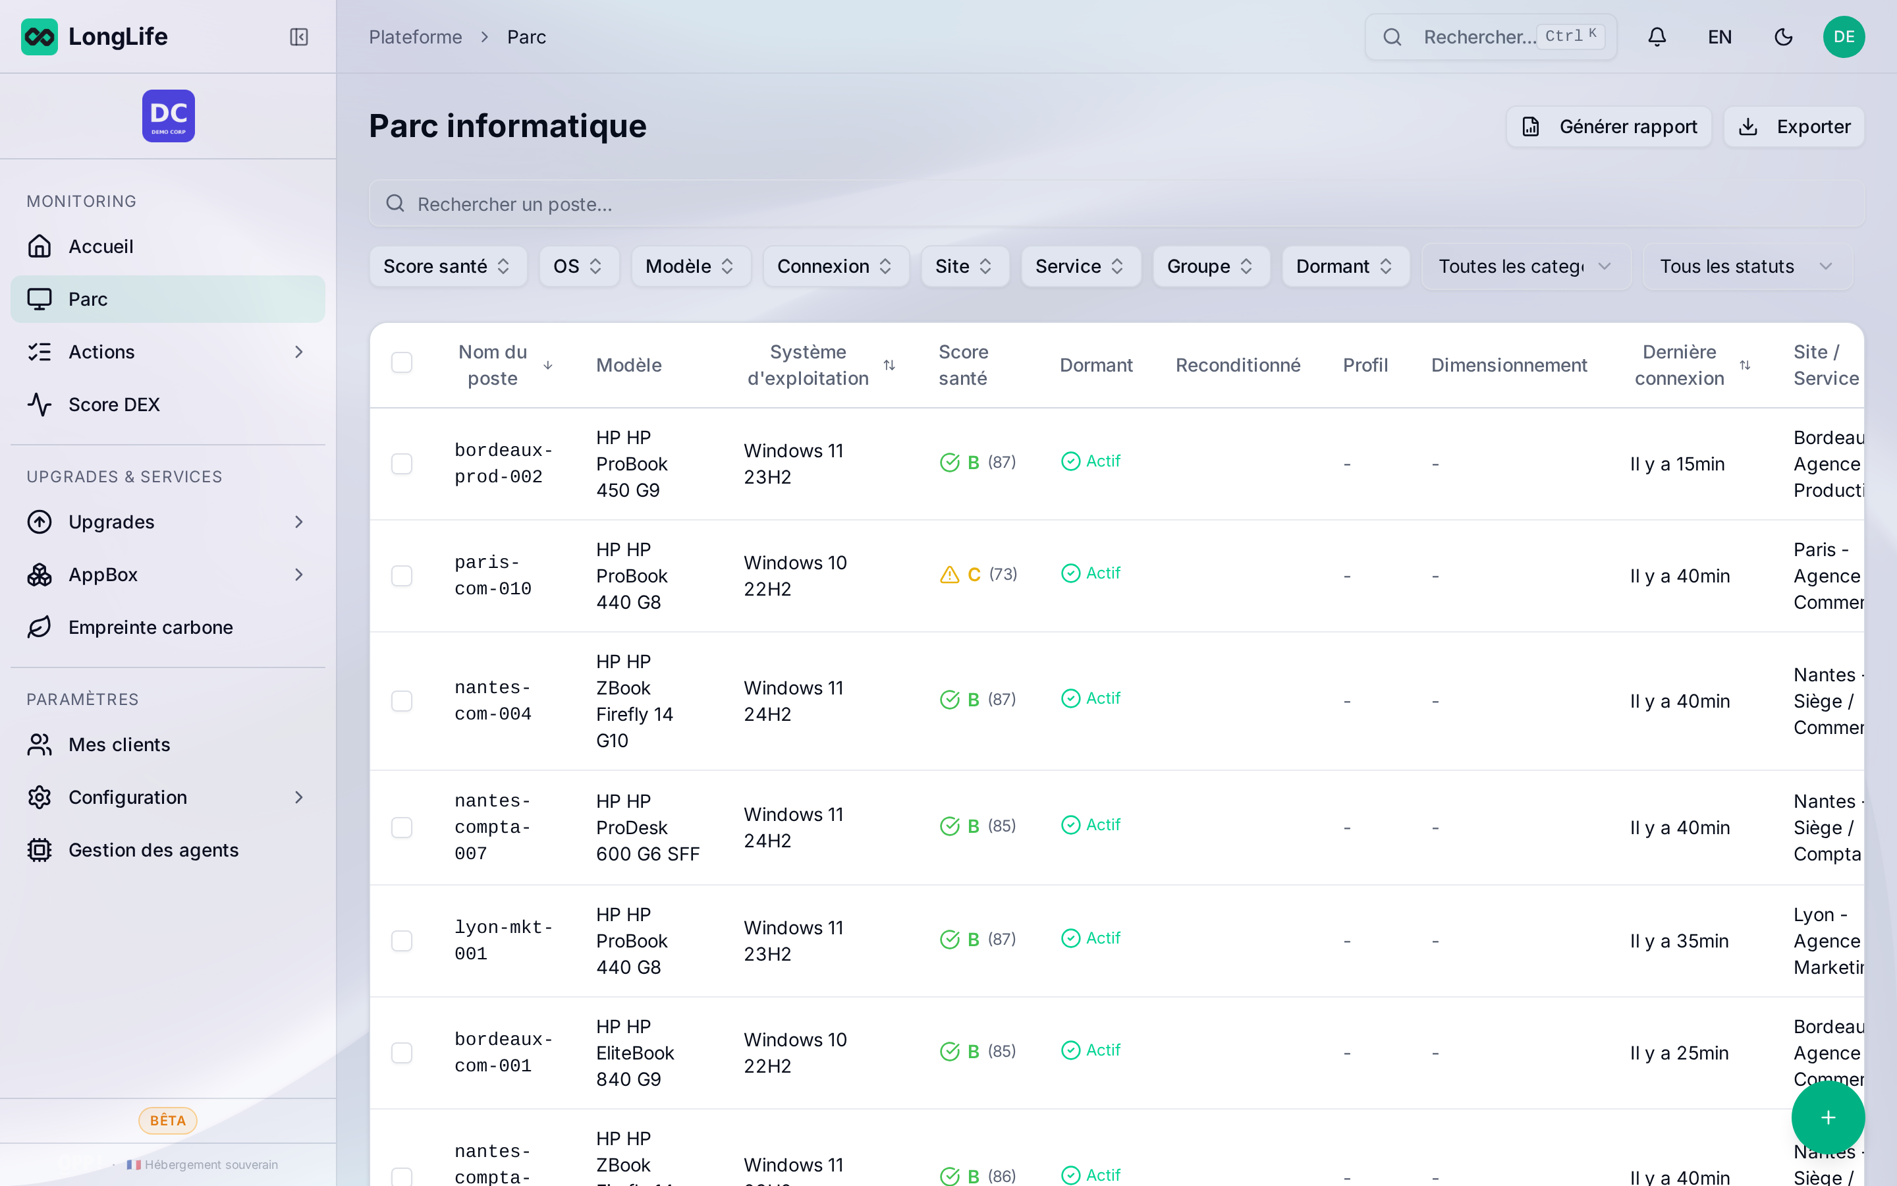Click the floating green plus button

pos(1828,1117)
